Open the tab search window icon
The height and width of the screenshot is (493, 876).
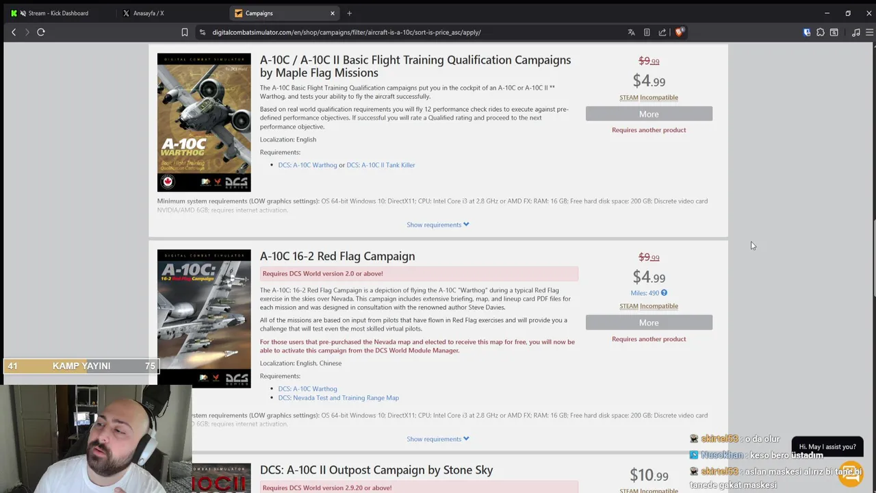(834, 32)
